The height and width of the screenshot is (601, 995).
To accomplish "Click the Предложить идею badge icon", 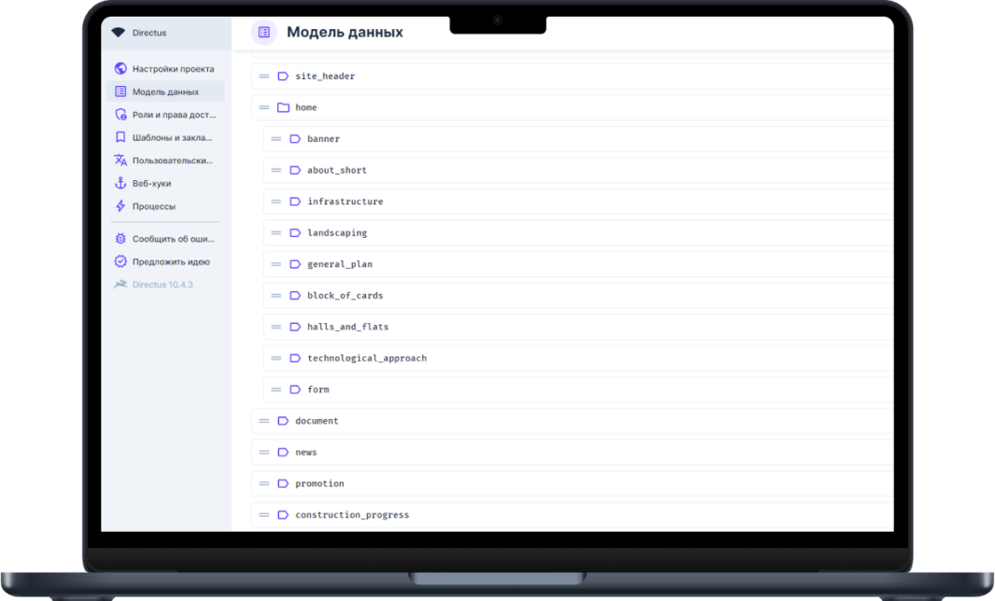I will coord(120,261).
